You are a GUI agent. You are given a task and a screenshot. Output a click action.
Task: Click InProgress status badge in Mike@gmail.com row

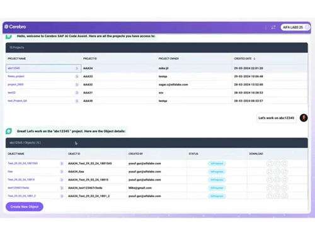tap(217, 188)
